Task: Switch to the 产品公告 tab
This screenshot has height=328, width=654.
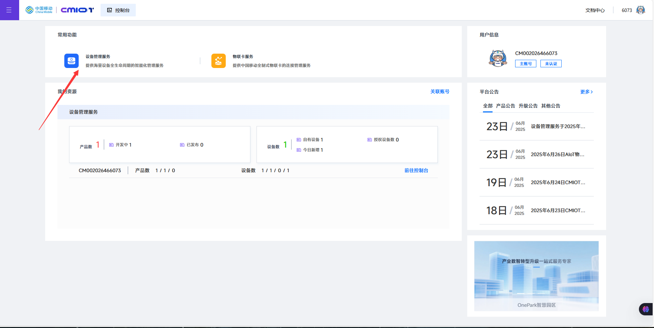Action: 506,106
